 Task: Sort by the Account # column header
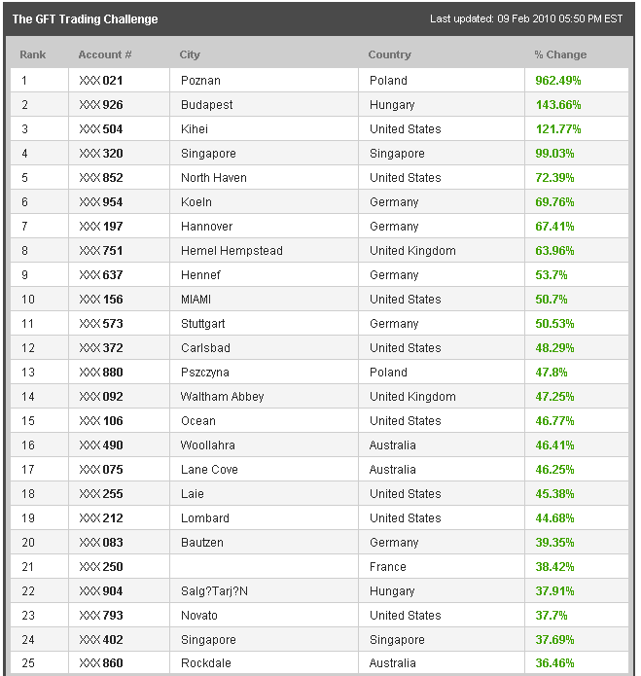(x=104, y=54)
